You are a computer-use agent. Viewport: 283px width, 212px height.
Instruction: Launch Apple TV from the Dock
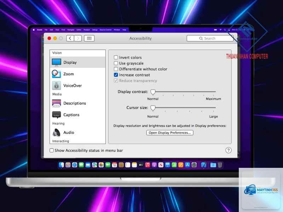pos(141,165)
